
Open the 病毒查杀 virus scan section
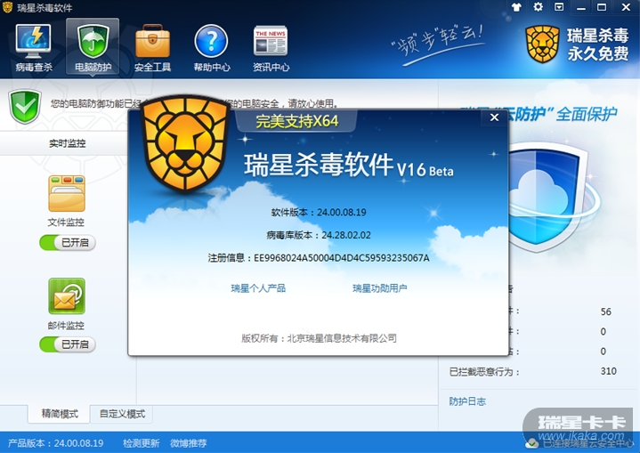click(34, 47)
